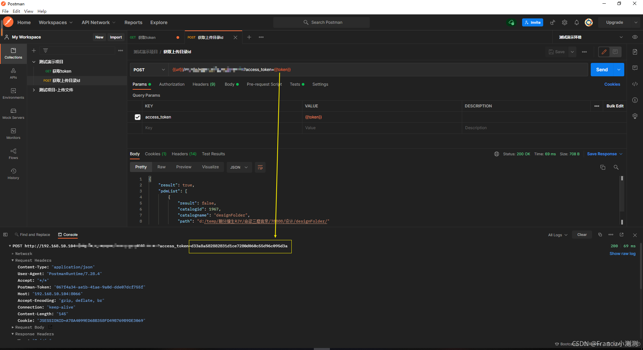Collapse the 测试演示项目 collection
643x350 pixels.
pyautogui.click(x=34, y=62)
